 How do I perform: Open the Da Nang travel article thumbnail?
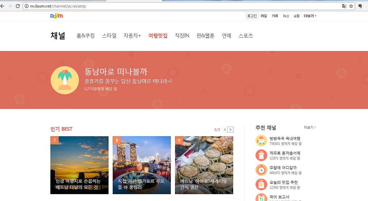point(79,165)
